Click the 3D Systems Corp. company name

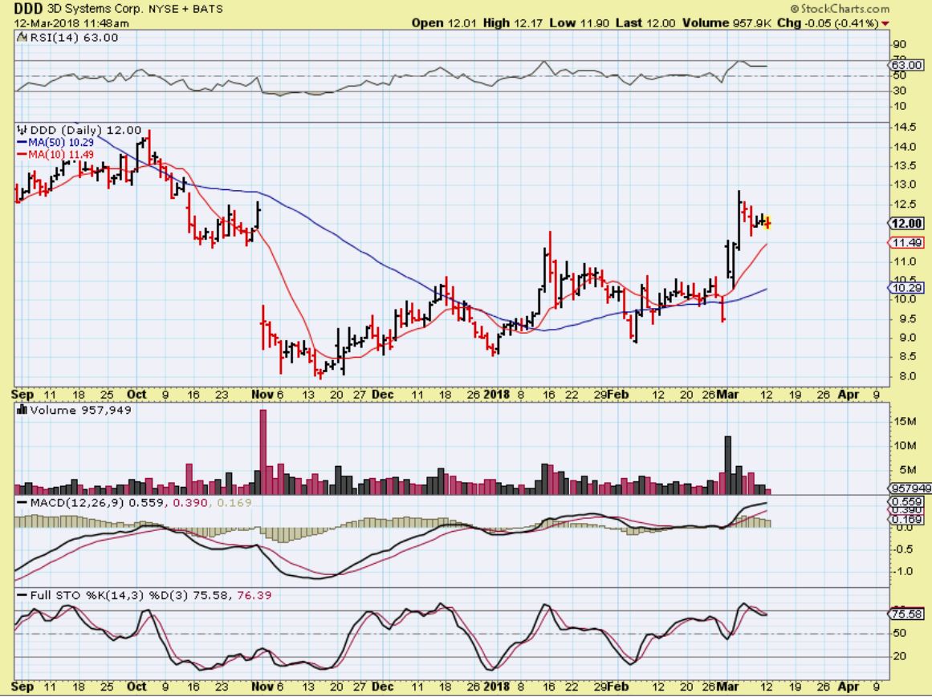(x=93, y=9)
